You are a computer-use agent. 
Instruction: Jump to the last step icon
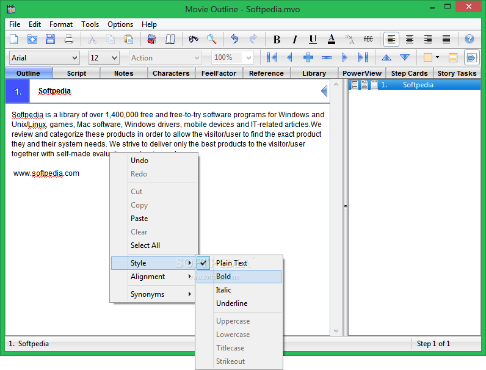click(363, 57)
